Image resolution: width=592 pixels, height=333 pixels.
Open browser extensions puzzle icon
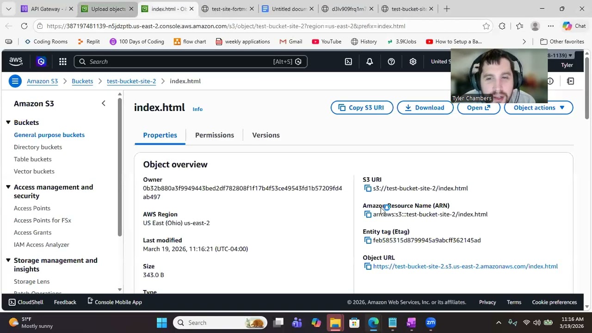[502, 26]
